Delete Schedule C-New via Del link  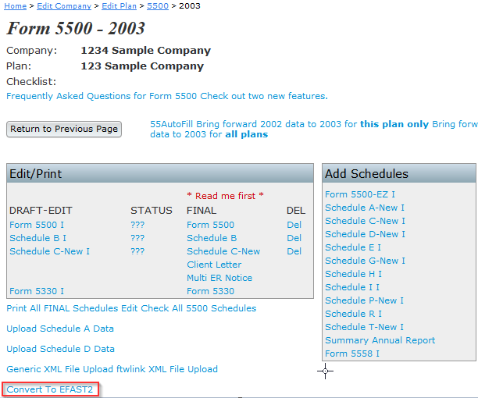(294, 251)
